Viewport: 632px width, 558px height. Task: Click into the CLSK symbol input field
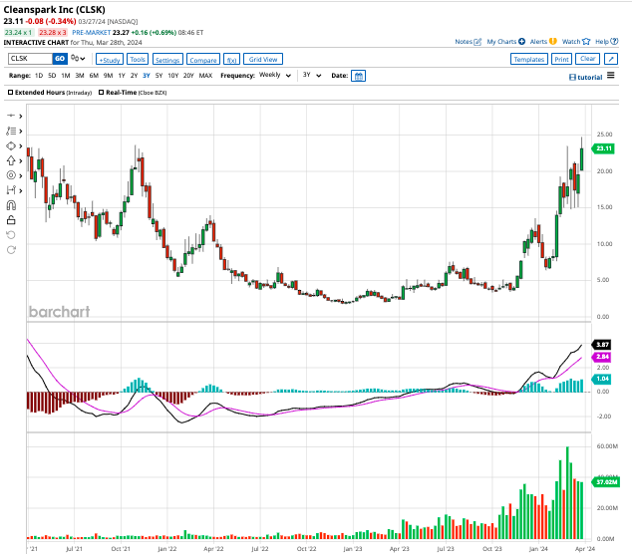tap(30, 59)
